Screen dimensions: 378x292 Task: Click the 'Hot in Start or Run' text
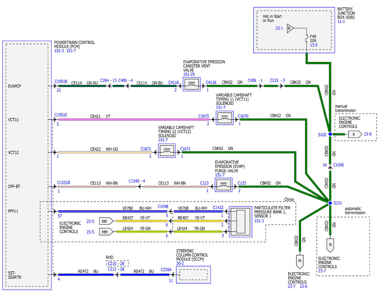pyautogui.click(x=272, y=19)
